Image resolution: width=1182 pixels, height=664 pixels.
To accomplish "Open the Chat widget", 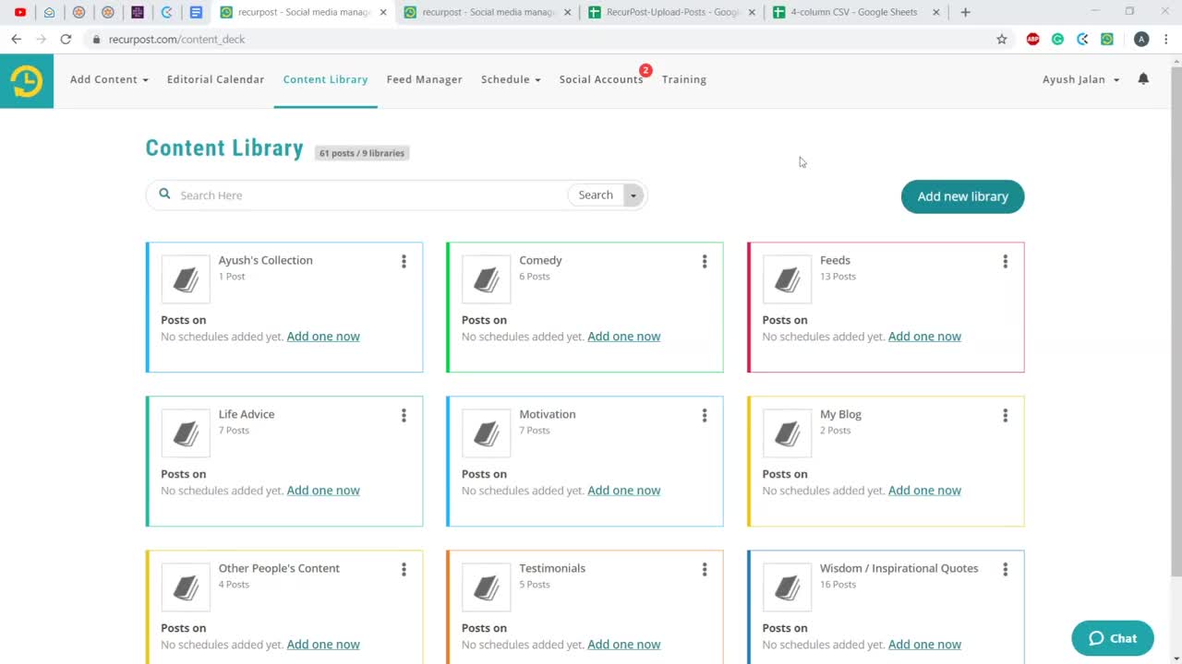I will coord(1113,638).
